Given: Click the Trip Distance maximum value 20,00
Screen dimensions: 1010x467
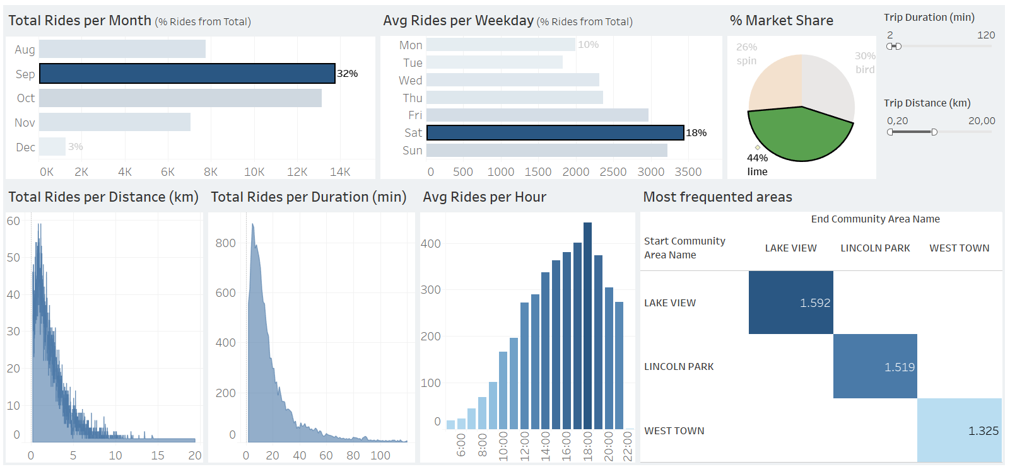Looking at the screenshot, I should coord(981,121).
